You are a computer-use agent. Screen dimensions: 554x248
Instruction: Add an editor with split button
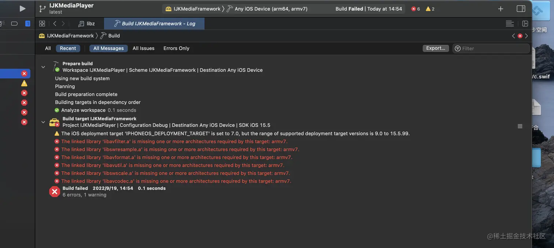tap(525, 23)
